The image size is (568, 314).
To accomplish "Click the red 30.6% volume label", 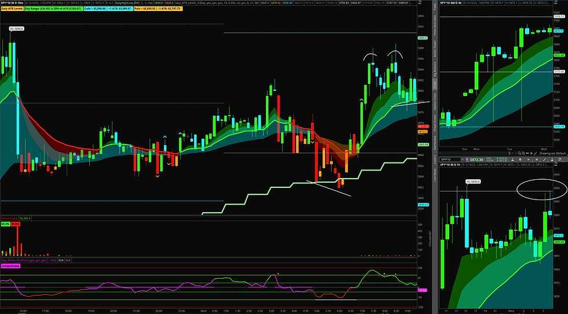I will coord(15,224).
